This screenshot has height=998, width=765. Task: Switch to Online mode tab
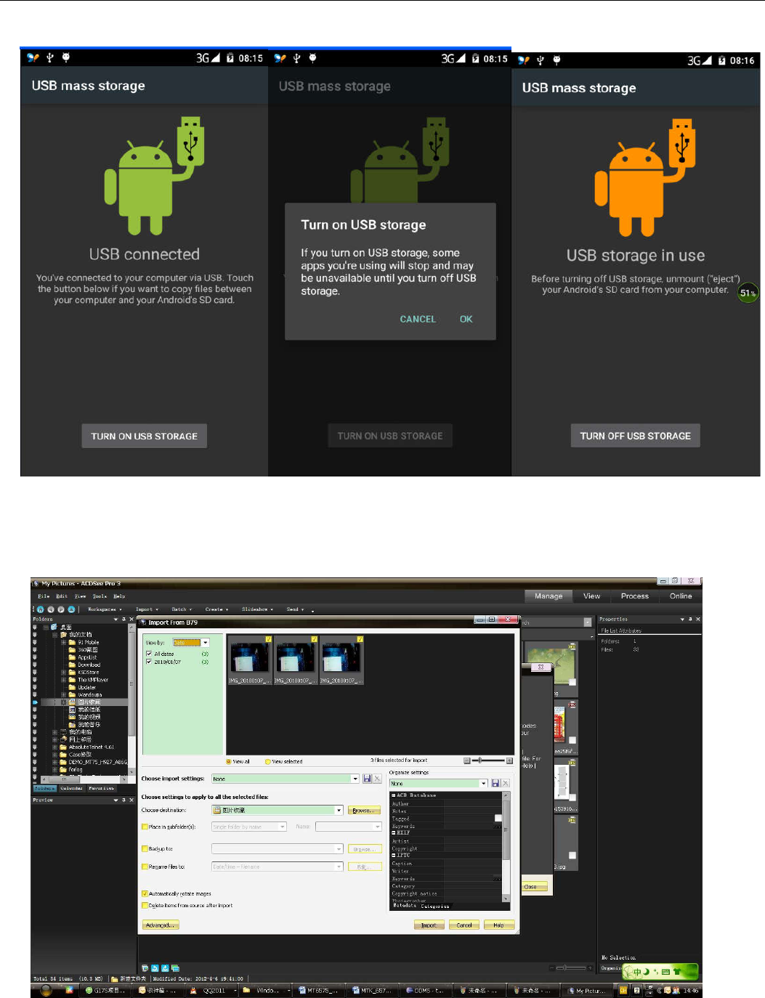681,596
